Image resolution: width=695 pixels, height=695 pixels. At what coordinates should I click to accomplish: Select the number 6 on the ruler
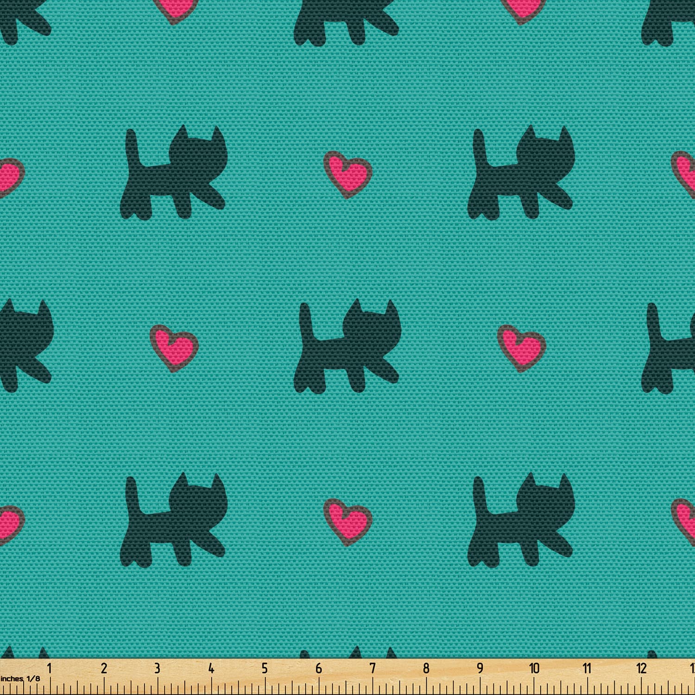[319, 668]
